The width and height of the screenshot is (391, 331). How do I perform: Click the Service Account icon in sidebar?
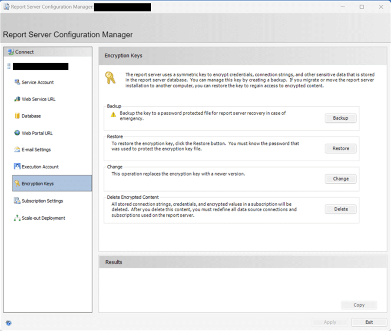pos(17,82)
